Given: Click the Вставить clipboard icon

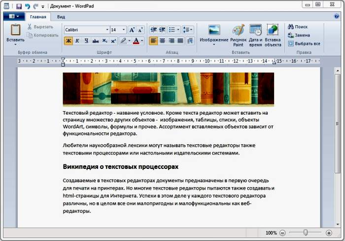Looking at the screenshot, I should pyautogui.click(x=15, y=31).
